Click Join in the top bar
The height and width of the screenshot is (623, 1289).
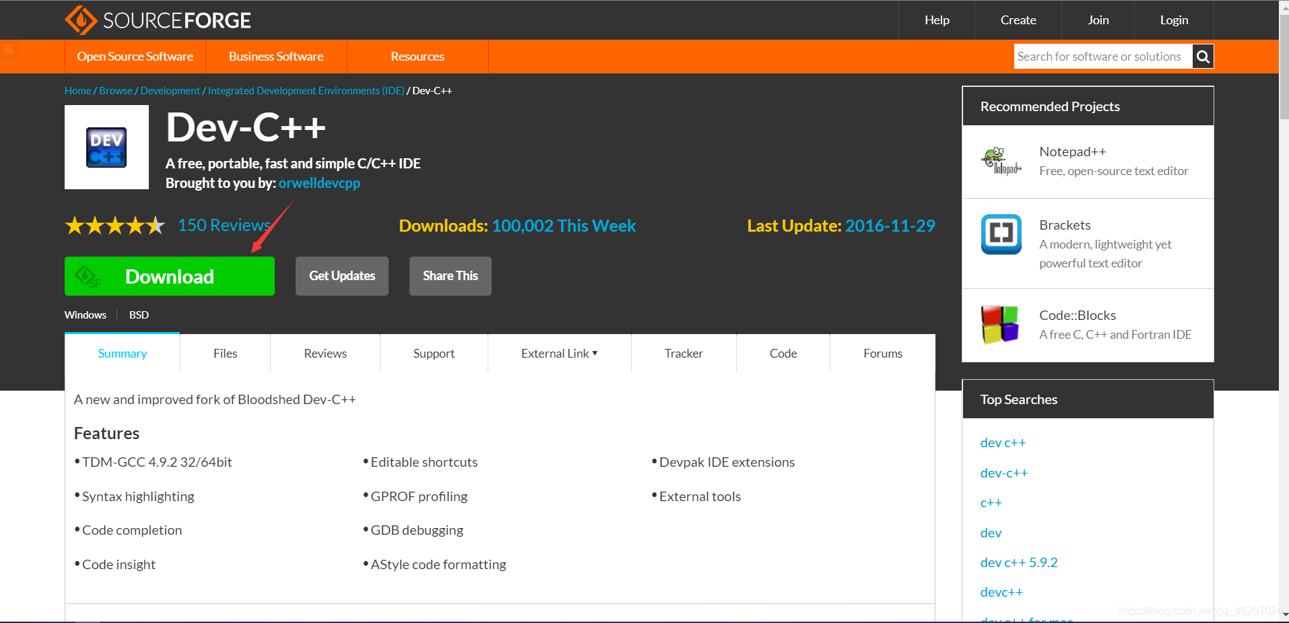(1098, 20)
